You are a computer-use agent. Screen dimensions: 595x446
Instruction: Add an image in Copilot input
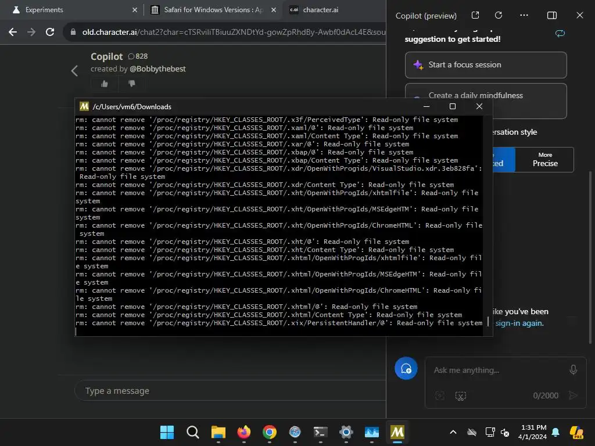coord(439,396)
